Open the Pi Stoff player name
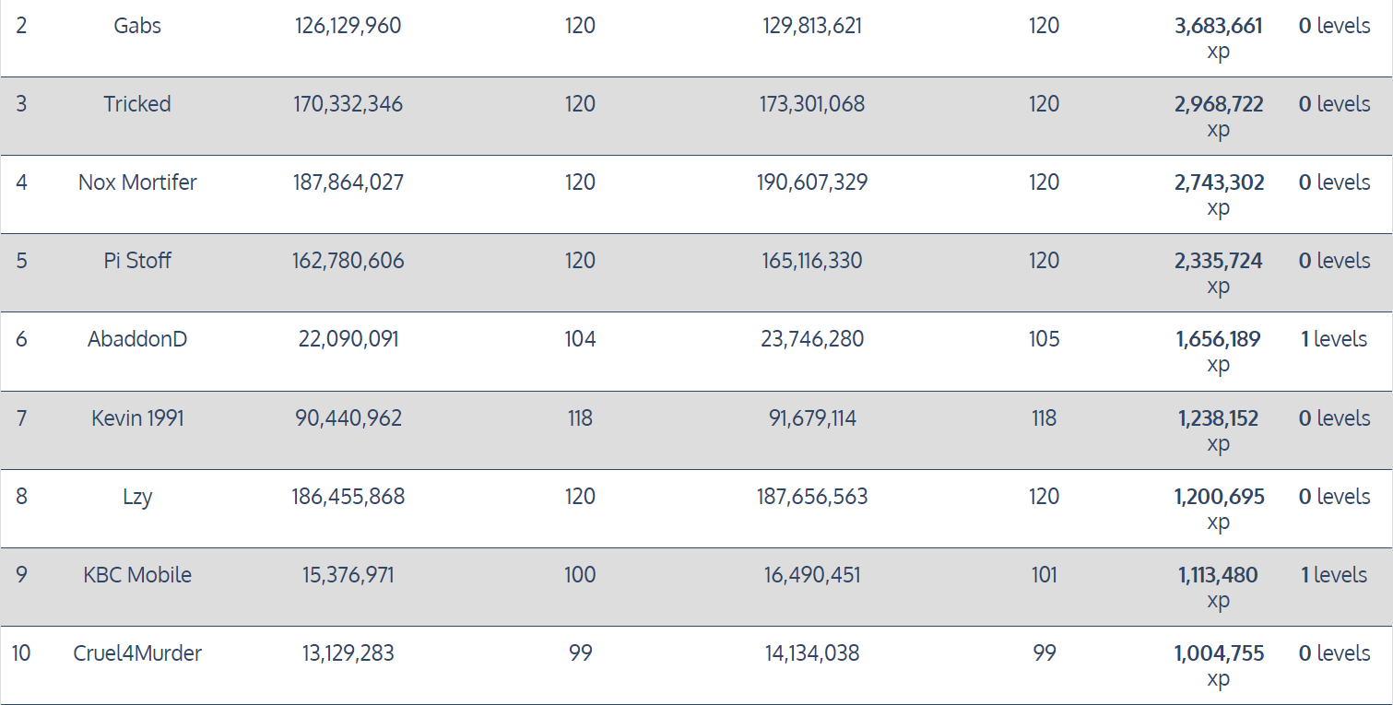 pyautogui.click(x=137, y=261)
